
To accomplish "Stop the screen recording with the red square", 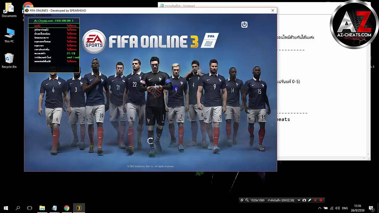I will (321, 200).
